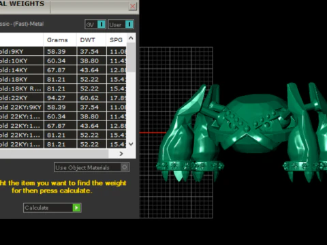Close the Metal Weights dialog
This screenshot has width=327, height=245.
[x=132, y=6]
